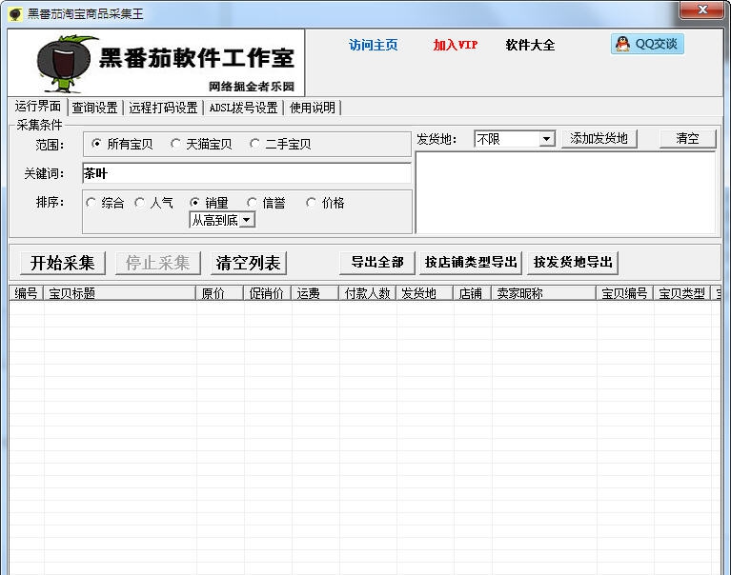Open QQ交谈 chat button

pos(647,44)
